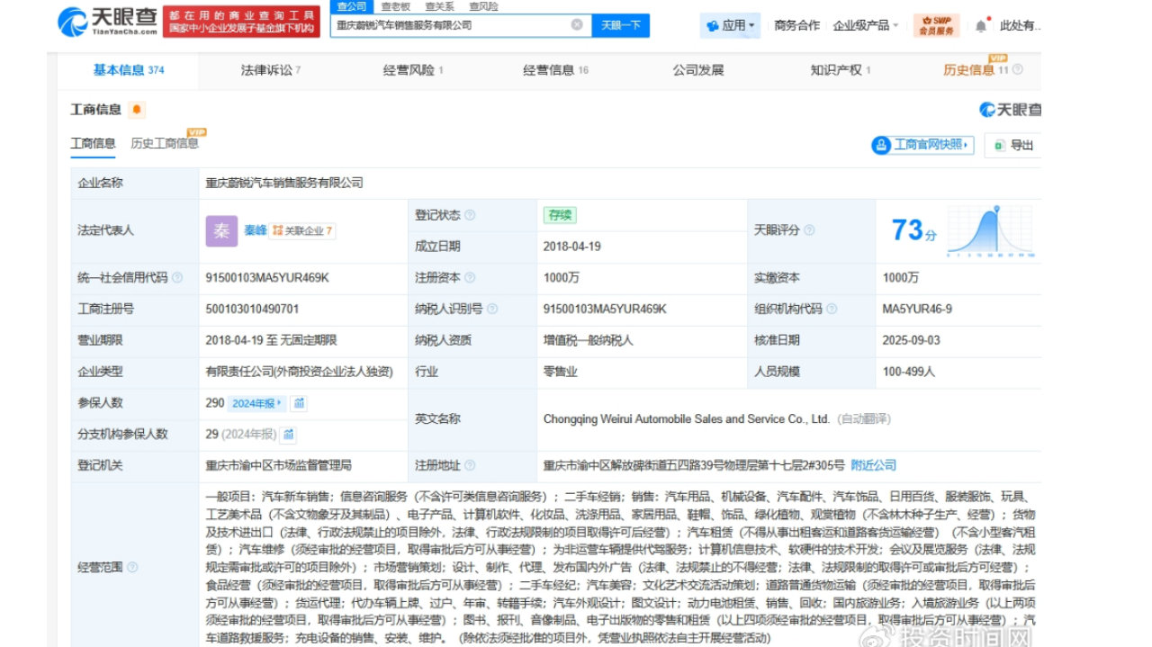Expand the 应用 dropdown

(x=750, y=24)
